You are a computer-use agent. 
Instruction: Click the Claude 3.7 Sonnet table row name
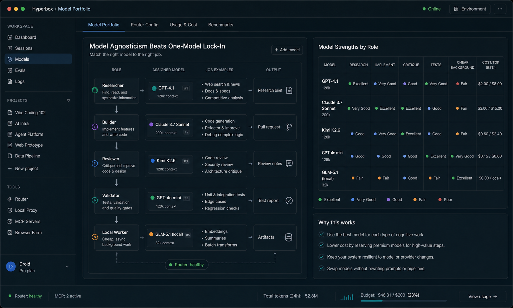pos(332,105)
